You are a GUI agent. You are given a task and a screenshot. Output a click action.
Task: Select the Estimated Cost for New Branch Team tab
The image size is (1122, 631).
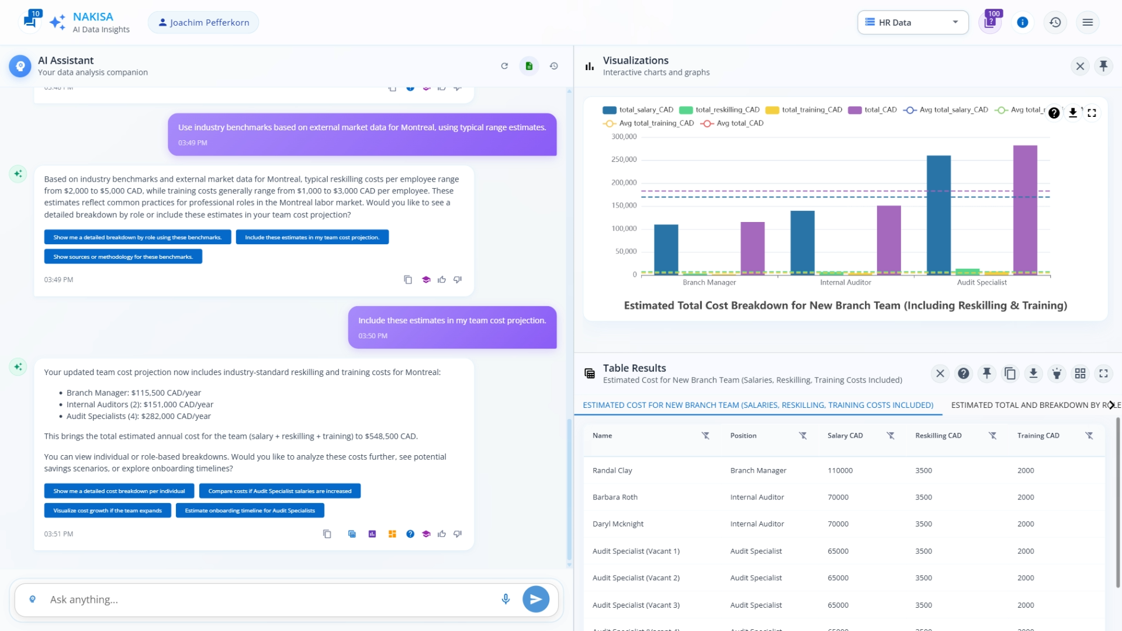757,405
